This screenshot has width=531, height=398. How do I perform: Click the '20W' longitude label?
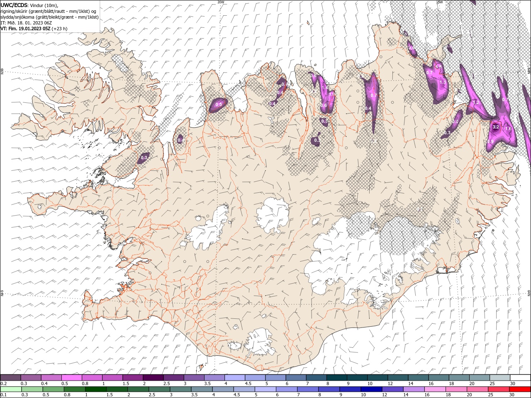coord(221,2)
